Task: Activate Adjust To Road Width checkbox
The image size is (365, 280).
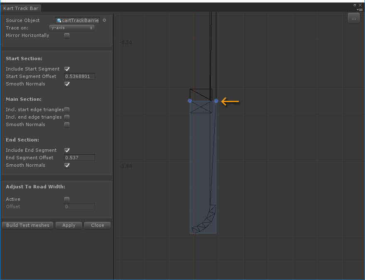Action: (x=67, y=199)
